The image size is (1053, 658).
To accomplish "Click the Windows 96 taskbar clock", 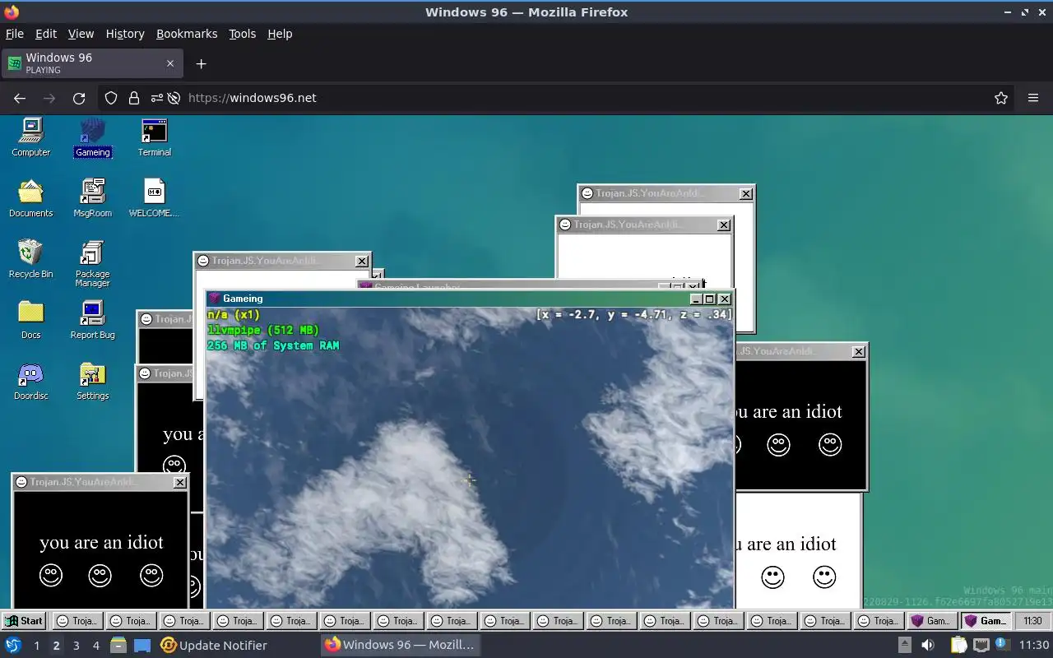I will pos(1032,621).
